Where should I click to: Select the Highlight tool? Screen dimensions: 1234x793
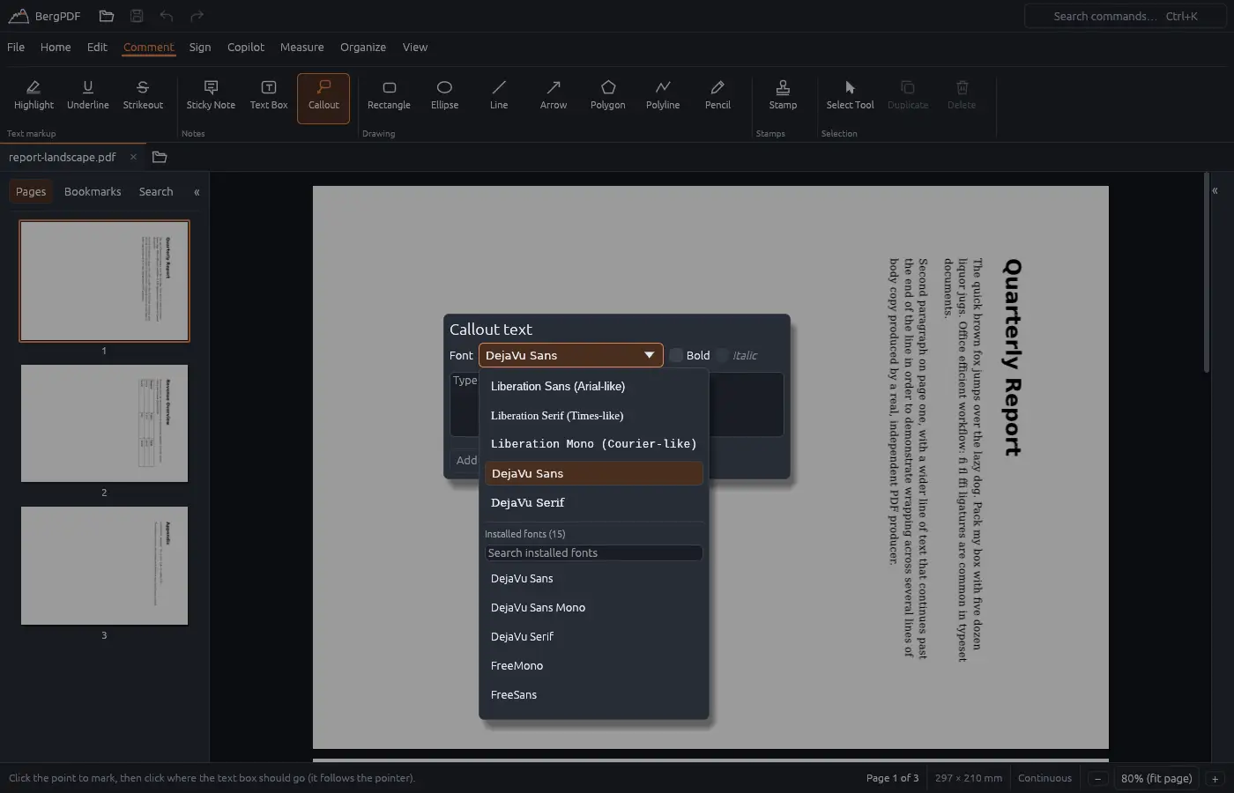pos(33,97)
